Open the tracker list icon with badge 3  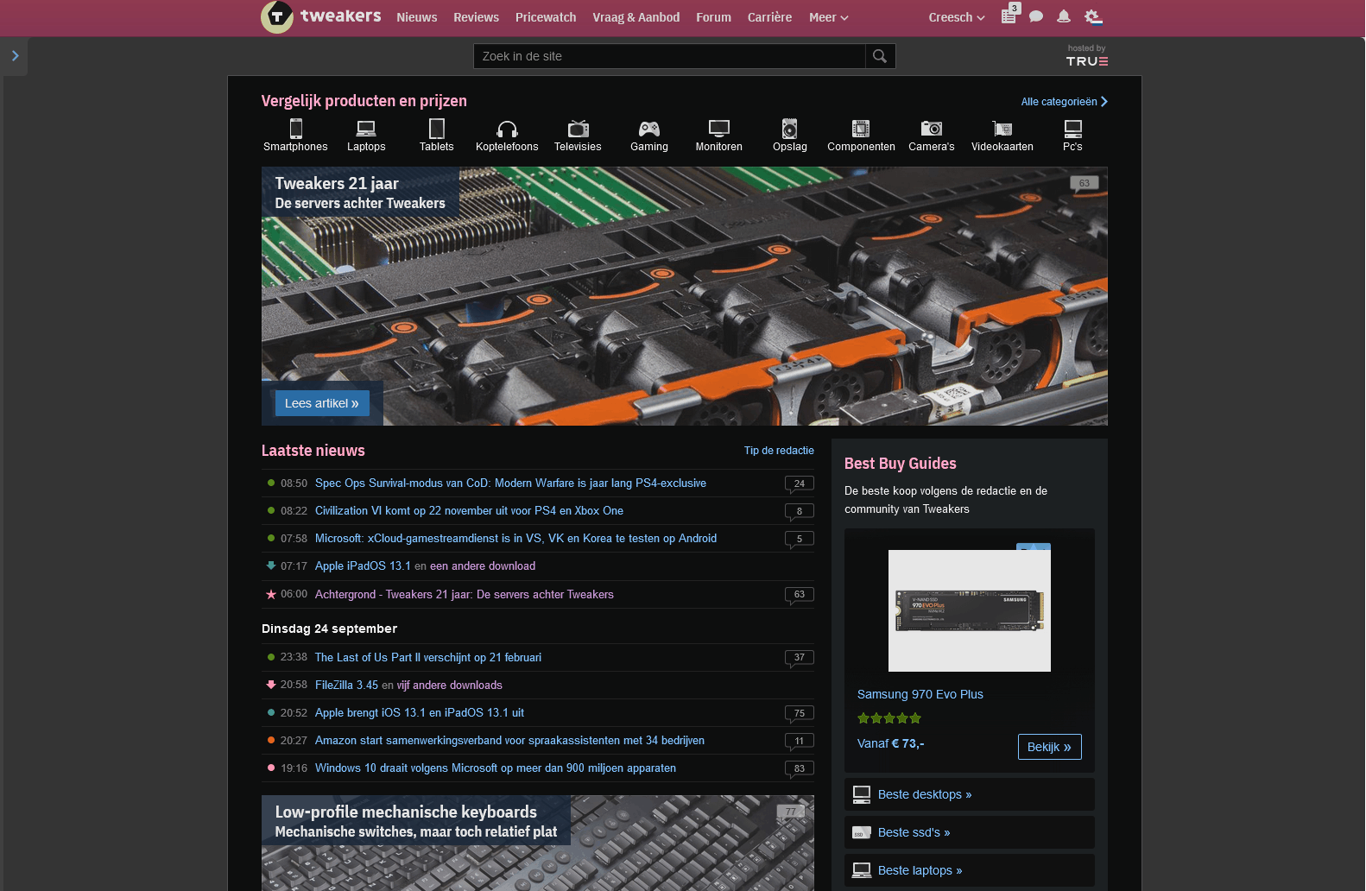pyautogui.click(x=1009, y=16)
